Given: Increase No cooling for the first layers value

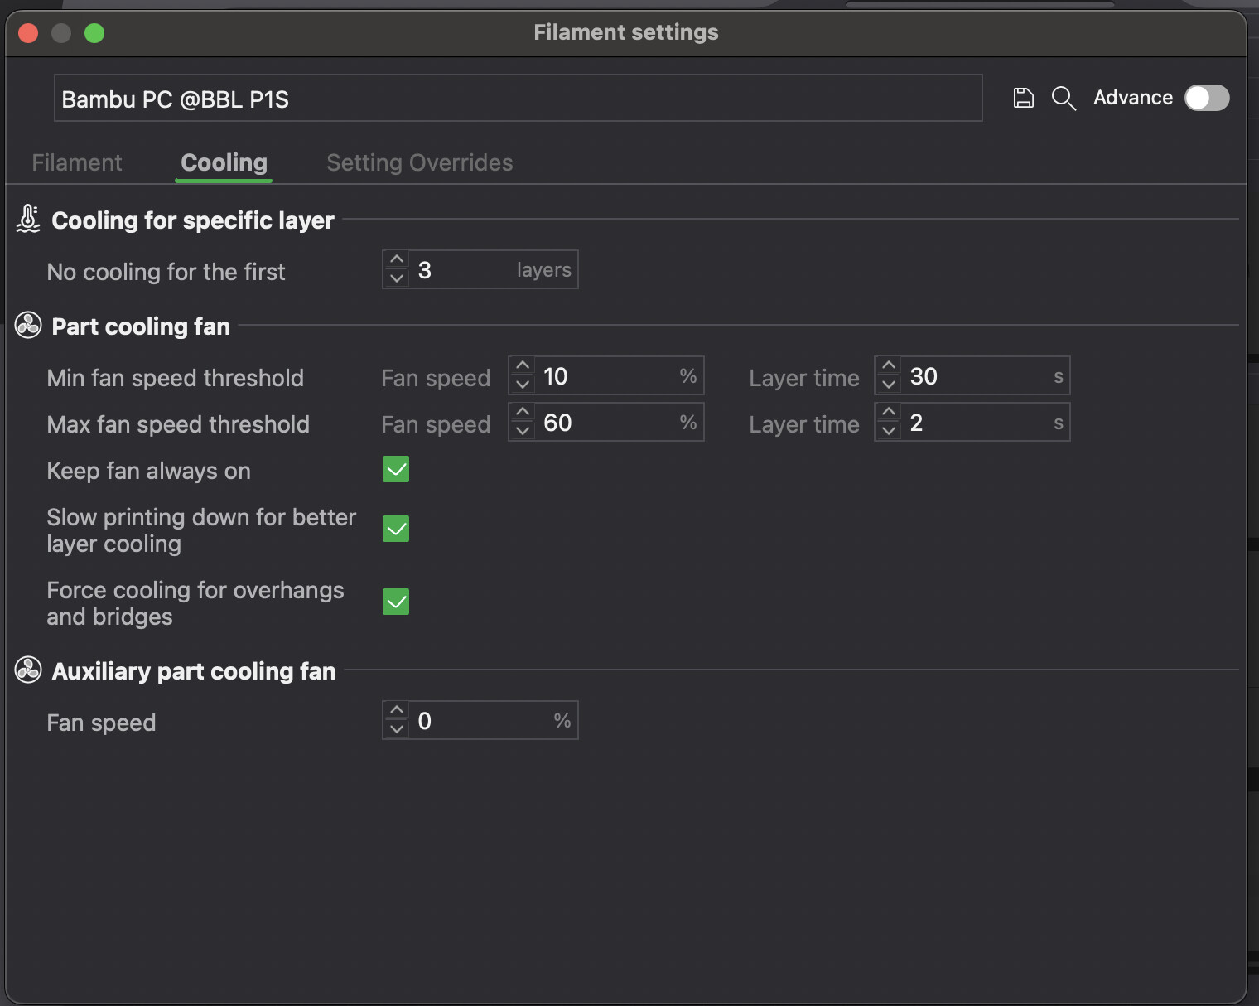Looking at the screenshot, I should 397,260.
